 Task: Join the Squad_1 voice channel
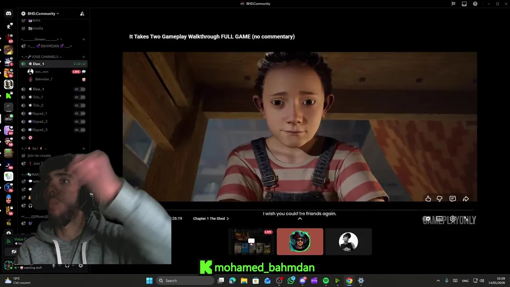click(x=53, y=114)
